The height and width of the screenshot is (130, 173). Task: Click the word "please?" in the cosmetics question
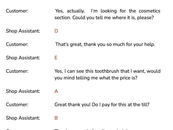coord(146,18)
